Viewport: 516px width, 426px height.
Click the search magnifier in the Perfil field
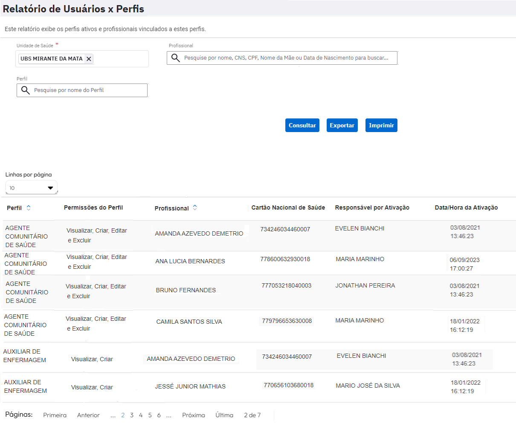coord(25,90)
